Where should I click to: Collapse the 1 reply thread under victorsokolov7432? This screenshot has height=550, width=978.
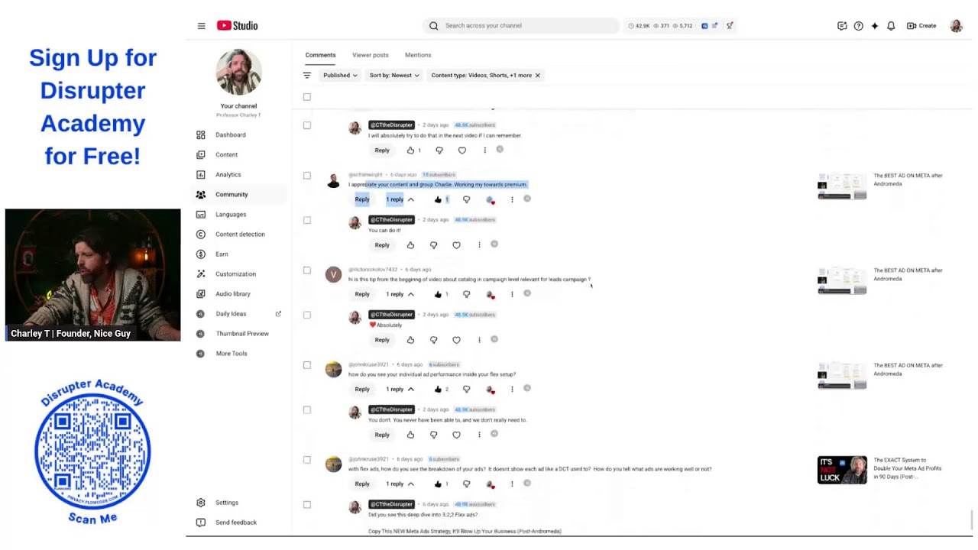click(x=400, y=294)
